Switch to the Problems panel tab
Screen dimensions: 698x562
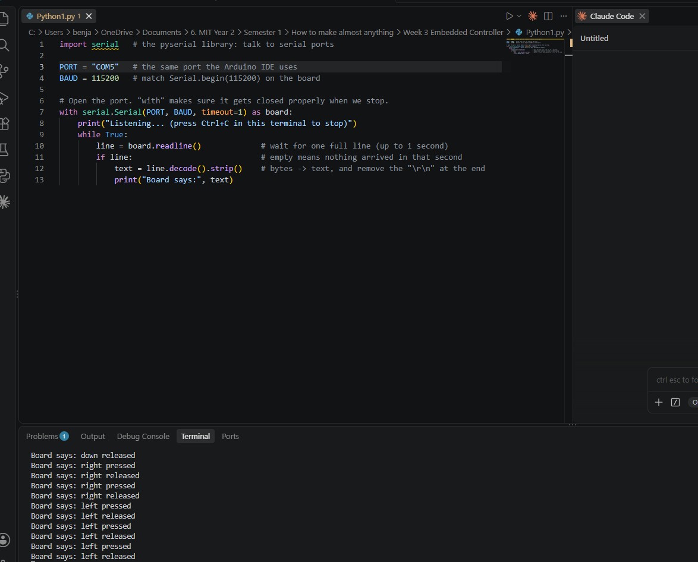click(x=47, y=436)
